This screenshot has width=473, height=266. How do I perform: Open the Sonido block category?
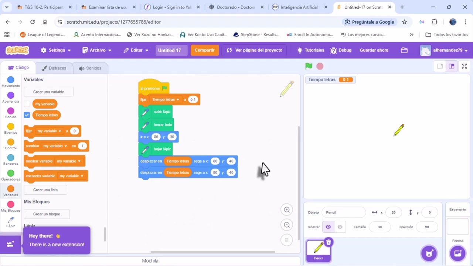pyautogui.click(x=11, y=113)
